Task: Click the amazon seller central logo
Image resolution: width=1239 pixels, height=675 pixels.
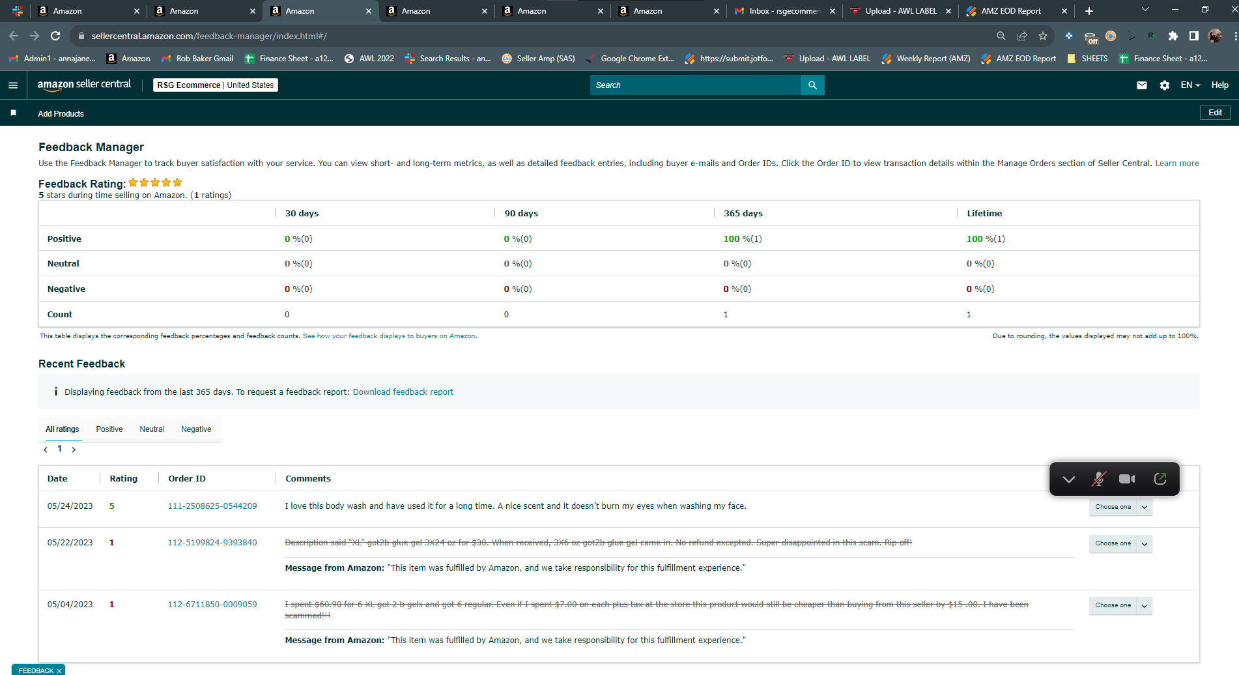Action: pos(84,85)
